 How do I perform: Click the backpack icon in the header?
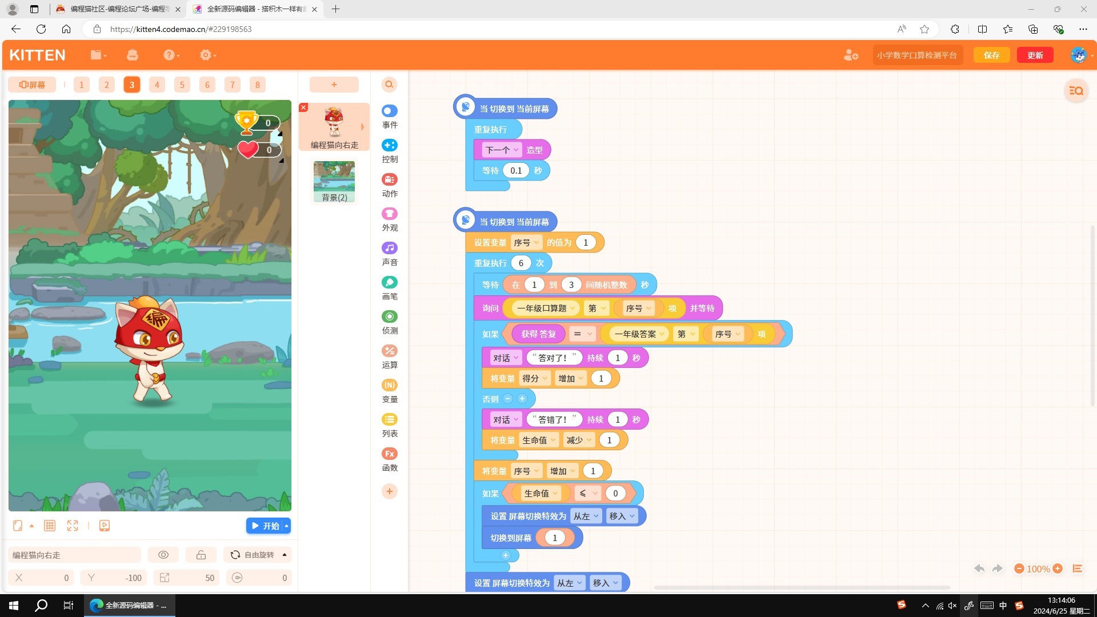coord(133,55)
